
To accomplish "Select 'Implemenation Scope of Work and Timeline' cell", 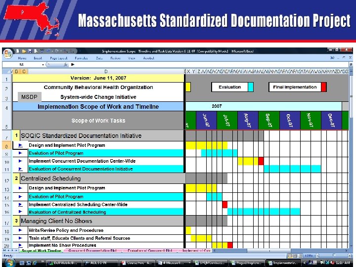I will click(x=98, y=107).
